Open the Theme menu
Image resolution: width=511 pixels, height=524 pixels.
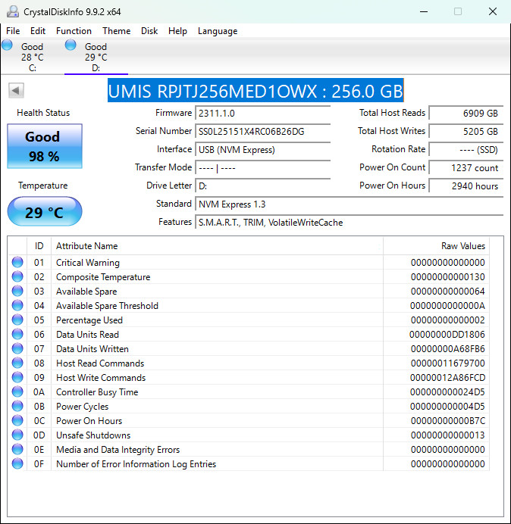117,31
